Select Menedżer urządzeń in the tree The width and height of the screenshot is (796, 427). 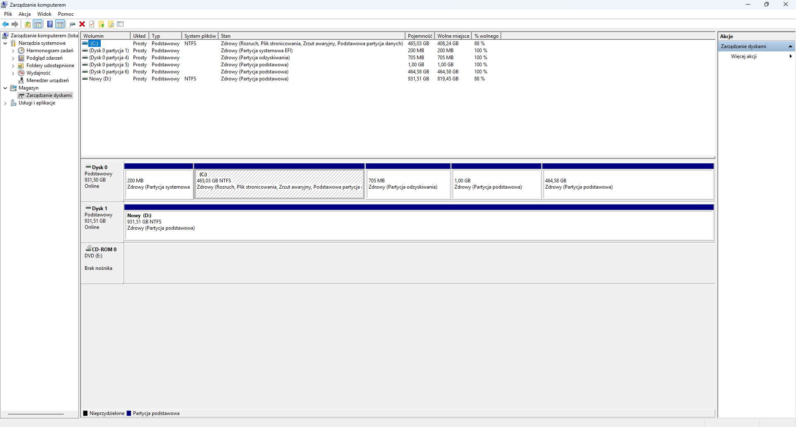point(47,80)
